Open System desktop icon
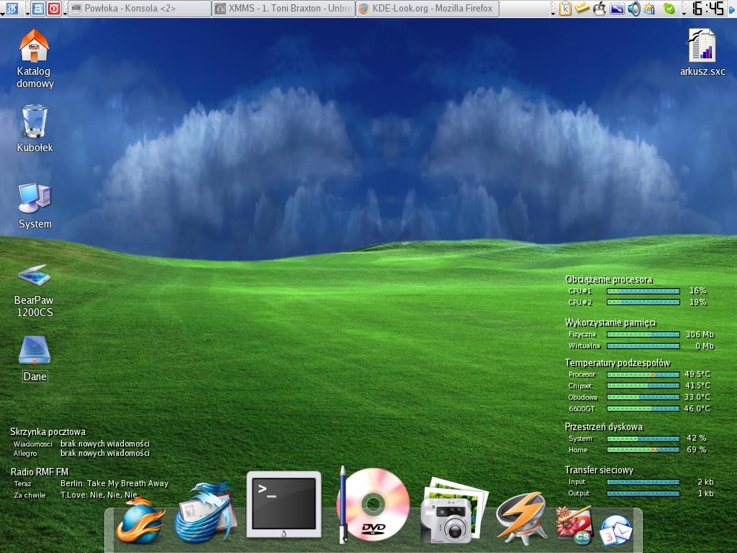 tap(35, 205)
